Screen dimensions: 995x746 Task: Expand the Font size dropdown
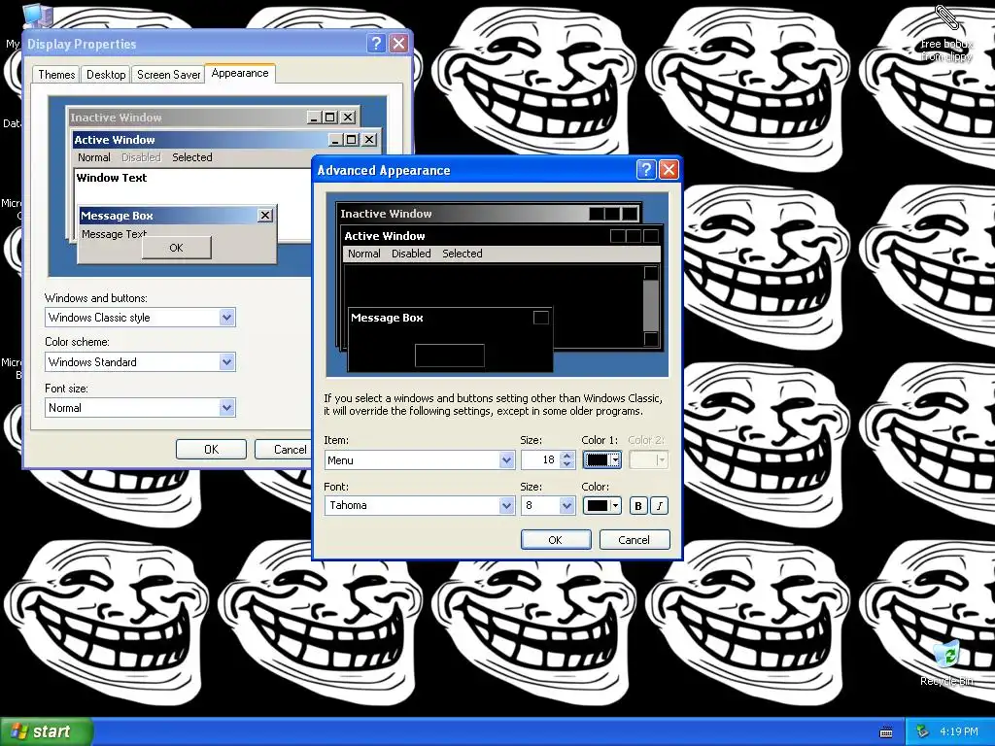[226, 407]
